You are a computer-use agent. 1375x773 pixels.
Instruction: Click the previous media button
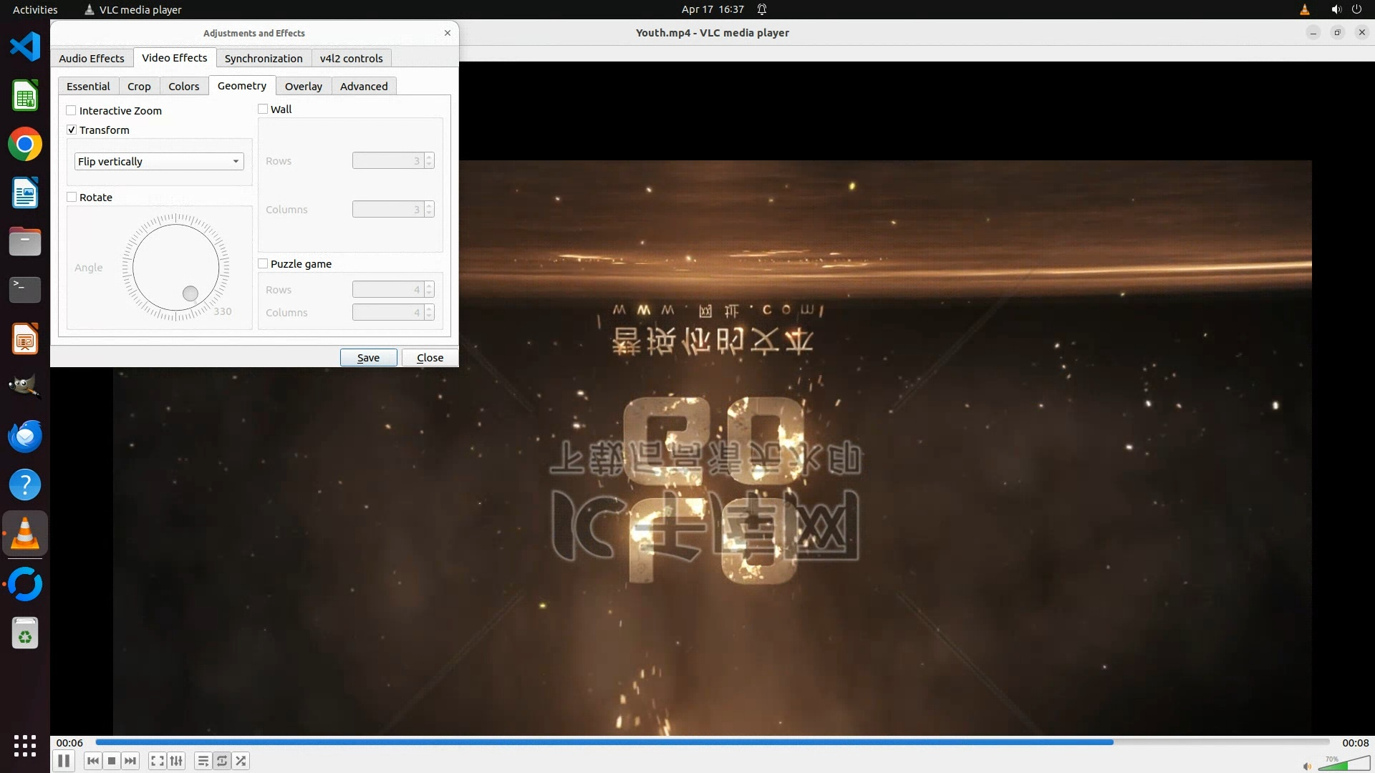coord(92,761)
